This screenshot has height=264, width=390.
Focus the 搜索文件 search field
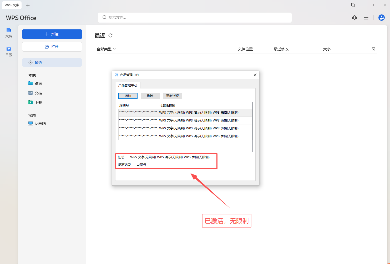pyautogui.click(x=195, y=18)
